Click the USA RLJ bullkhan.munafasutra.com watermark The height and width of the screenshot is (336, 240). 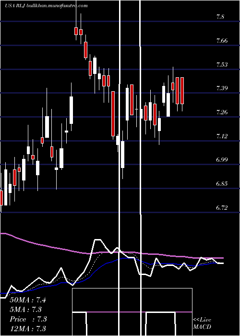tap(46, 6)
